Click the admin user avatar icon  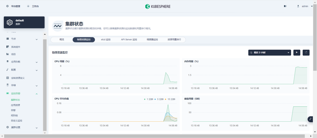pyautogui.click(x=298, y=6)
